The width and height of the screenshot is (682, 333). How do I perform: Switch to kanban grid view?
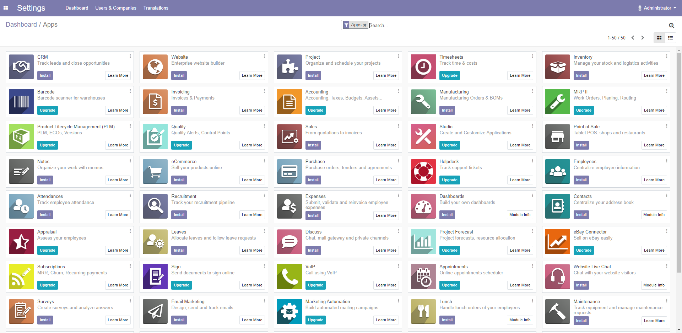tap(659, 38)
